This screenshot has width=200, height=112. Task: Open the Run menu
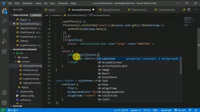[53, 3]
